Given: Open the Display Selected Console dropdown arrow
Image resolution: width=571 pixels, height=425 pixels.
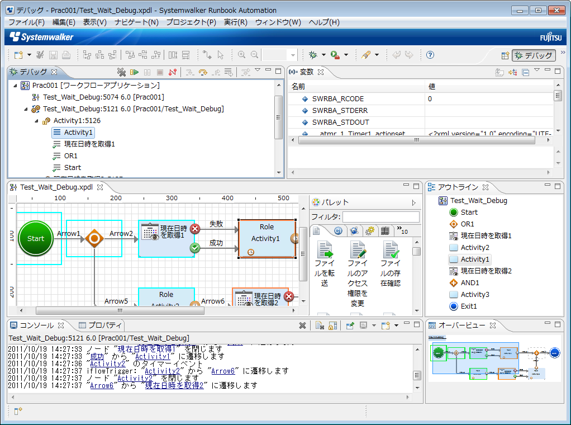Looking at the screenshot, I should (374, 325).
